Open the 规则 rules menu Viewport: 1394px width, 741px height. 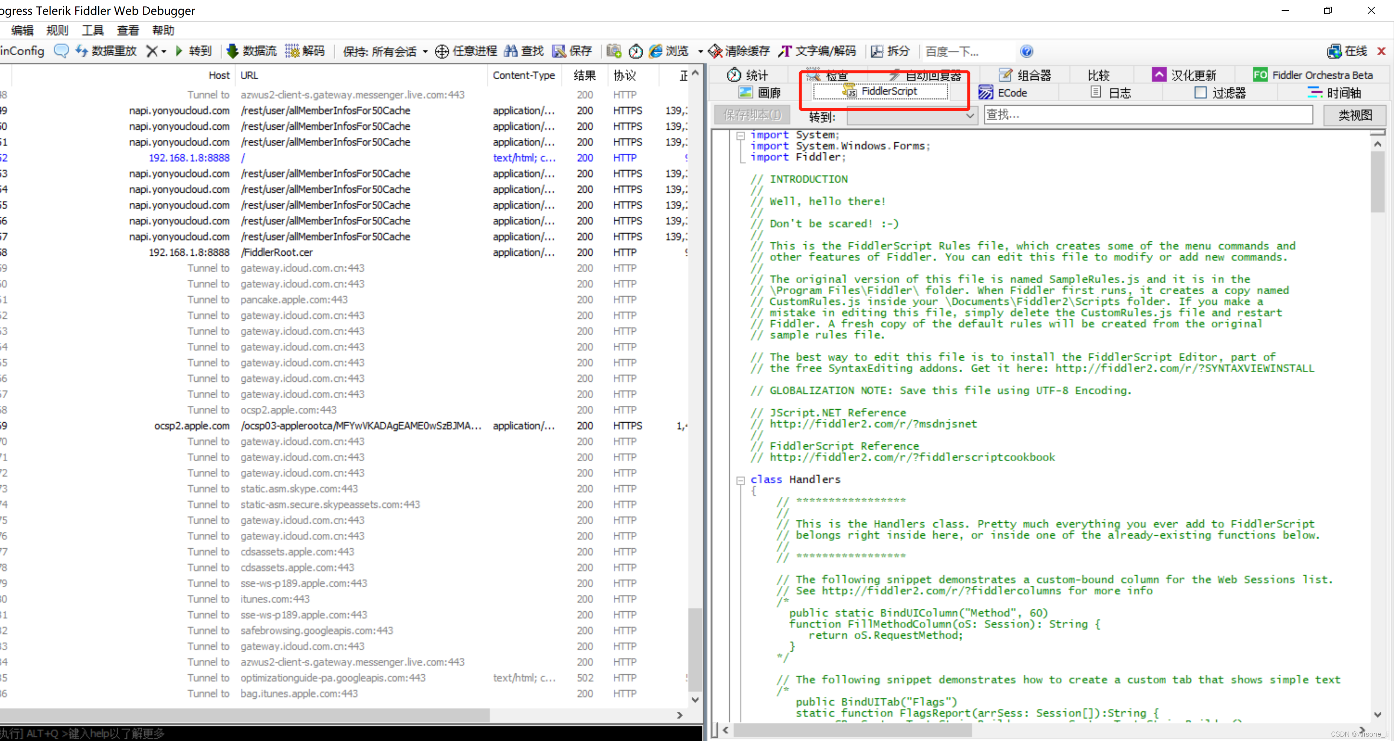coord(57,30)
